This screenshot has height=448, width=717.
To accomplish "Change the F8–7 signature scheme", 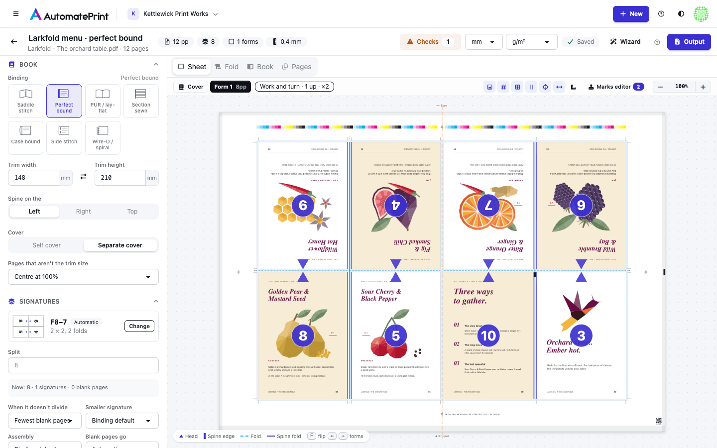I will tap(139, 326).
